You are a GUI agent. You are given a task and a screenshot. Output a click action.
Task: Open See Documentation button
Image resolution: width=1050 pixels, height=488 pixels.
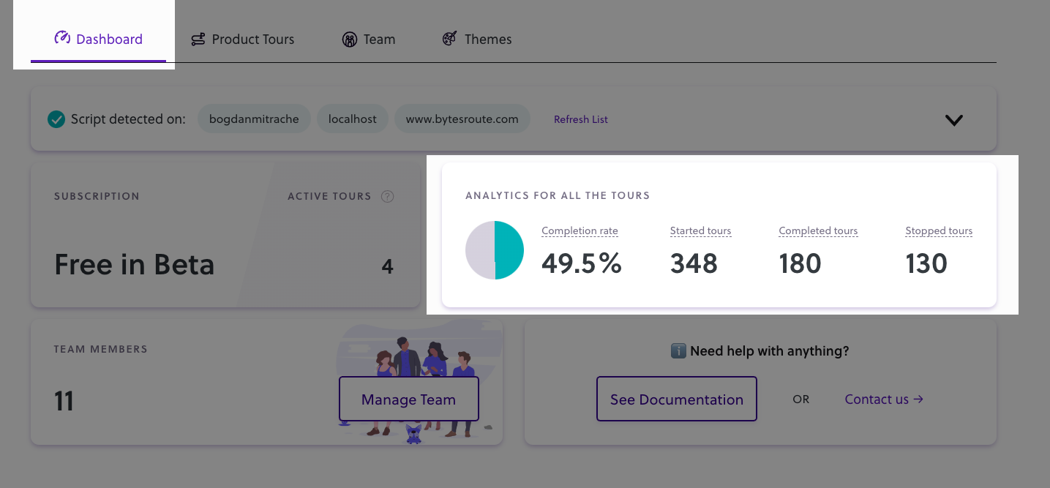point(676,399)
